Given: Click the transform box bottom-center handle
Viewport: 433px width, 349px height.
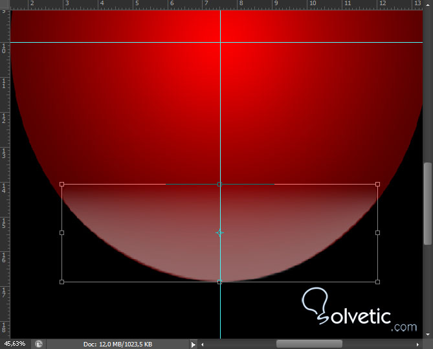Looking at the screenshot, I should (219, 282).
